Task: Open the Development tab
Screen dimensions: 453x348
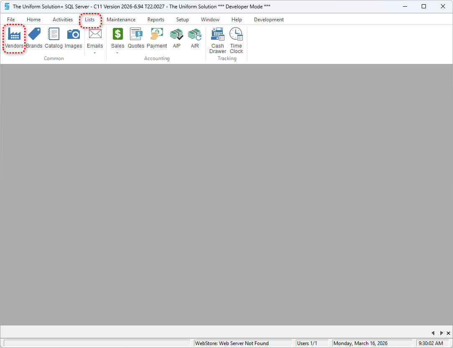Action: point(269,20)
